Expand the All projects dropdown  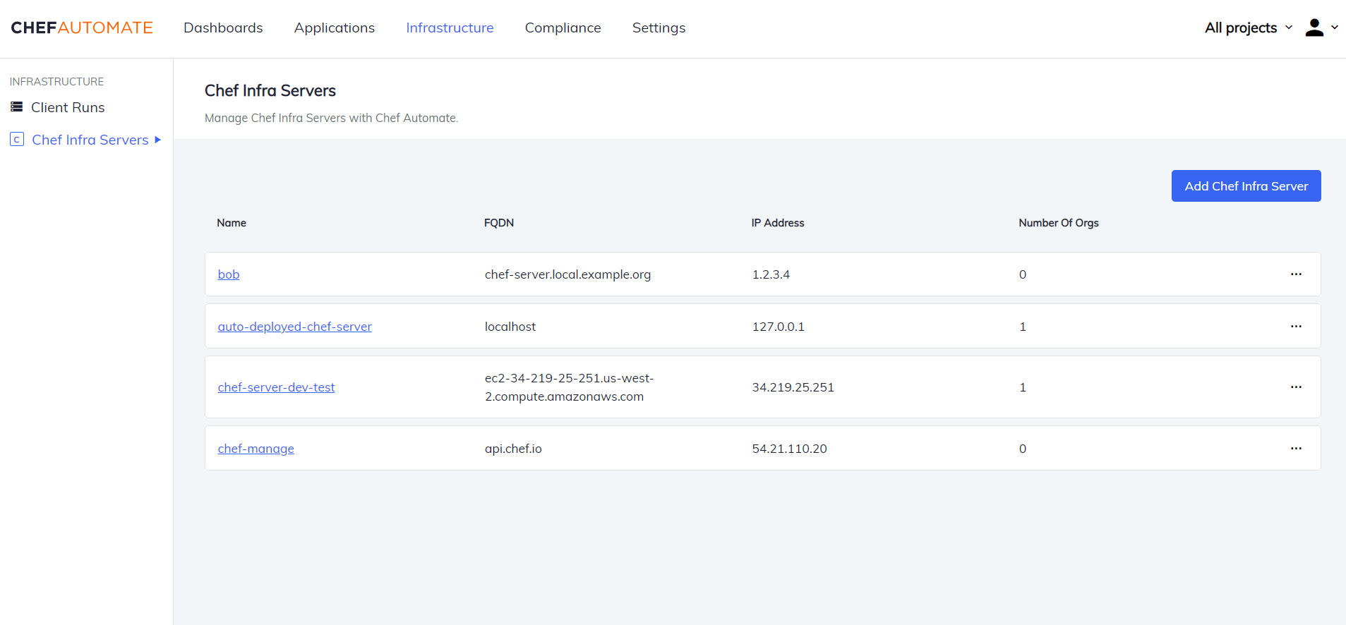pos(1249,28)
